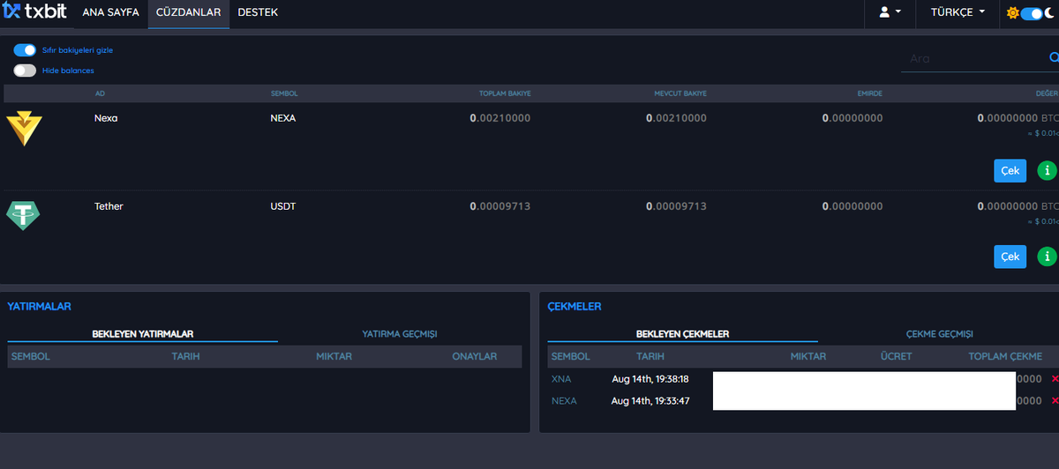This screenshot has width=1059, height=469.
Task: Click the NEXA symbol in wallet list
Action: point(282,118)
